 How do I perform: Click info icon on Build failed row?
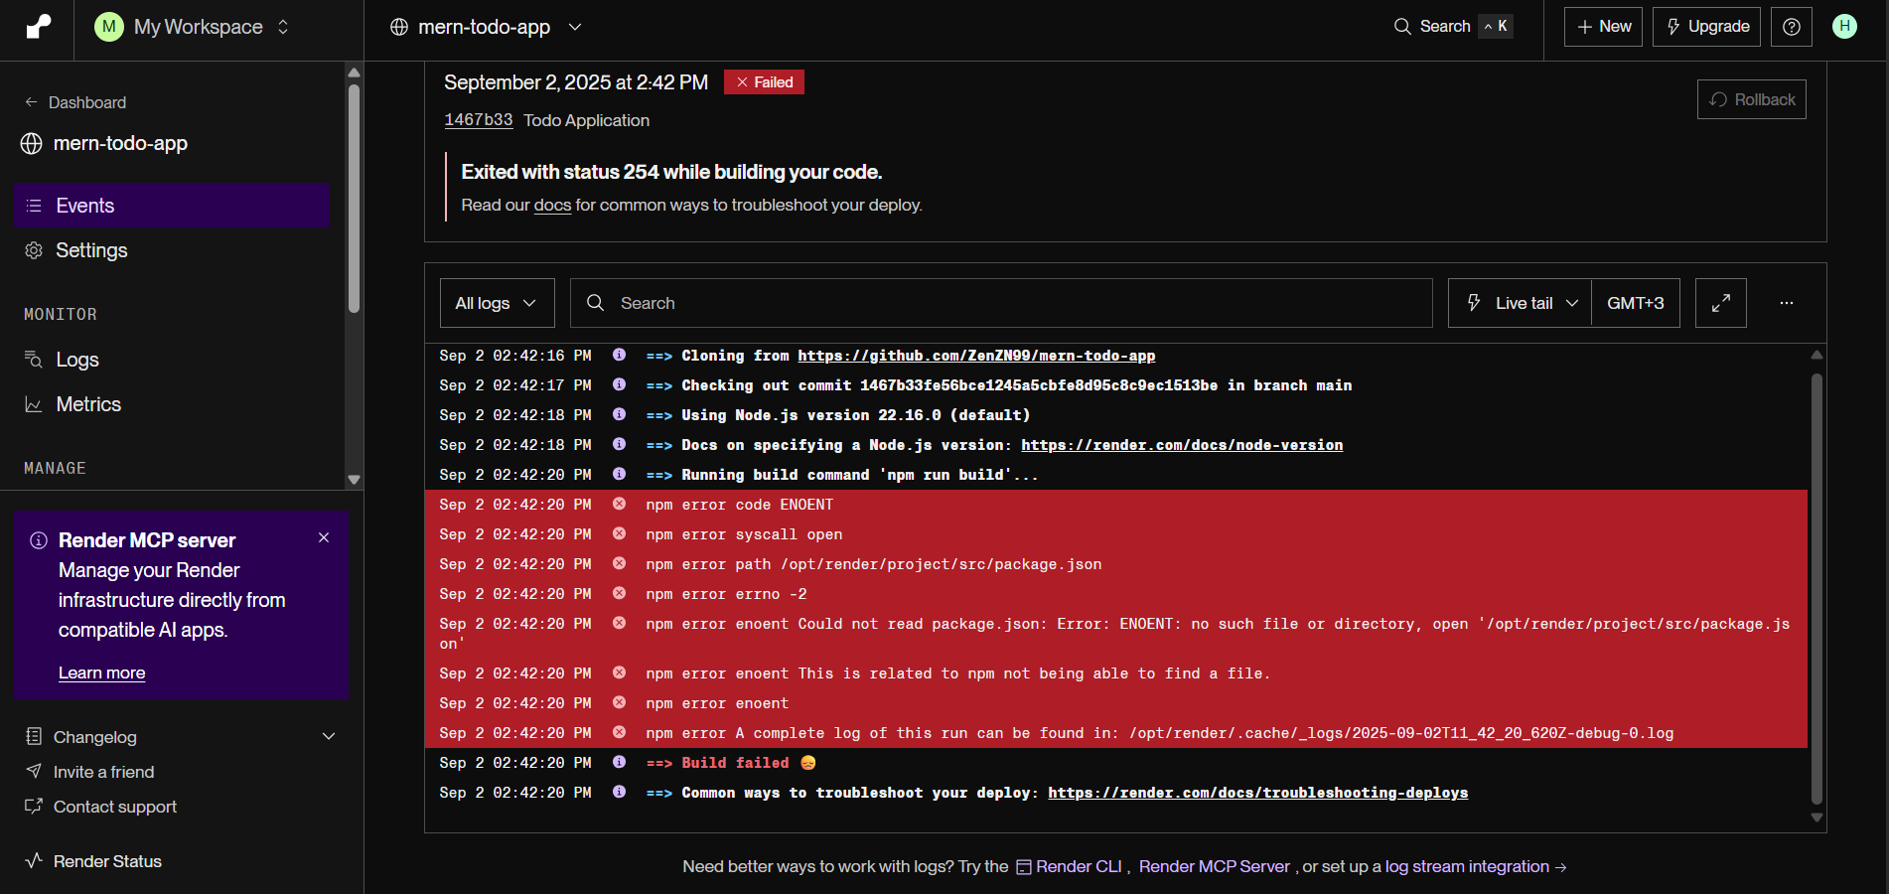coord(619,762)
